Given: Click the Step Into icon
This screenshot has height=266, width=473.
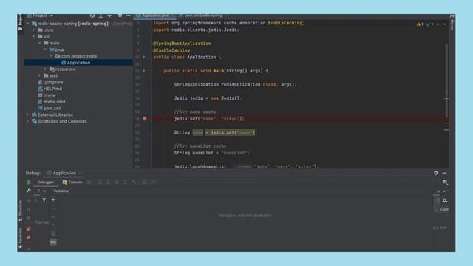Looking at the screenshot, I should 108,183.
